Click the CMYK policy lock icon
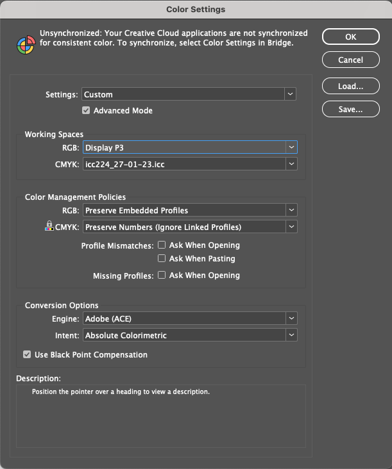This screenshot has height=469, width=392. point(49,226)
